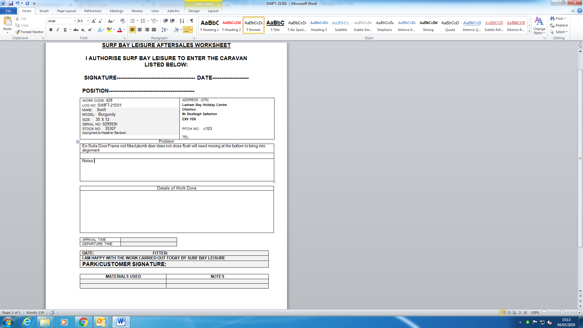Viewport: 583px width, 328px height.
Task: Open the Page Layout ribbon tab
Action: pyautogui.click(x=66, y=11)
